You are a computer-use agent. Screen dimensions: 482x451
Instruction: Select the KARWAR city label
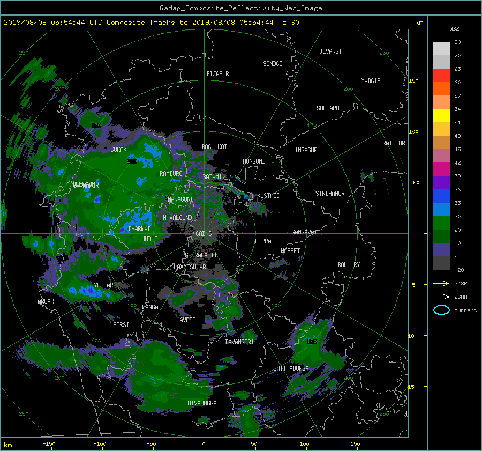[44, 301]
